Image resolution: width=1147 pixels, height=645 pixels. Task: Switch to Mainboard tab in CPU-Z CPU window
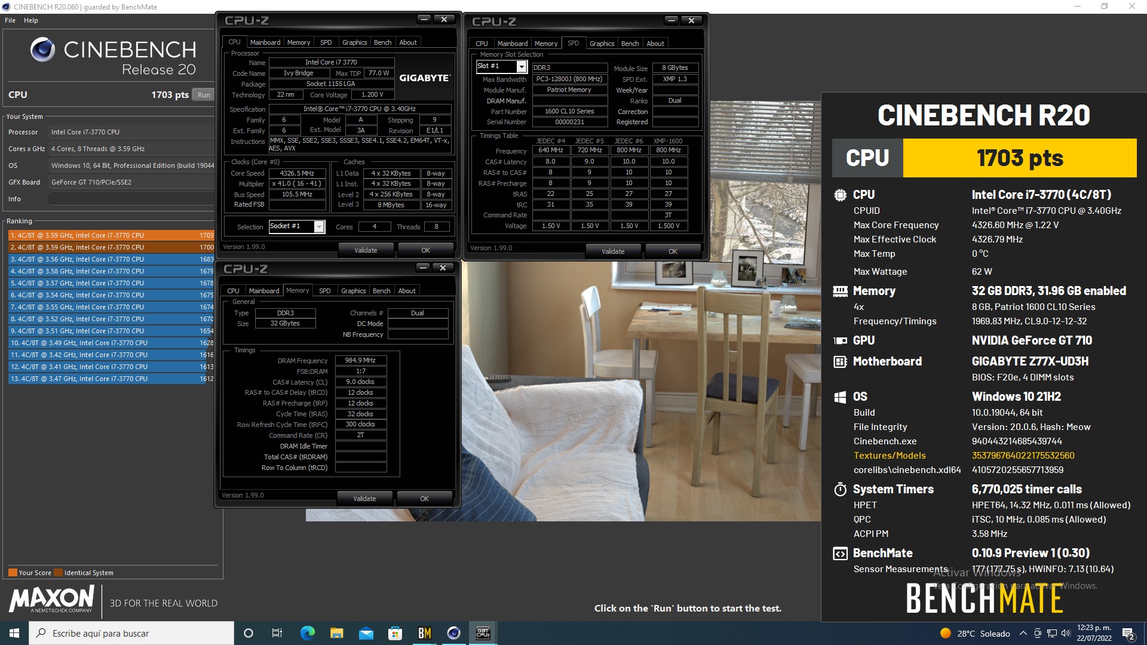(x=265, y=42)
